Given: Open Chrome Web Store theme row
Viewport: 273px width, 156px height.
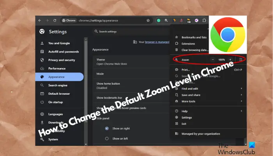Looking at the screenshot, I should pyautogui.click(x=131, y=62).
